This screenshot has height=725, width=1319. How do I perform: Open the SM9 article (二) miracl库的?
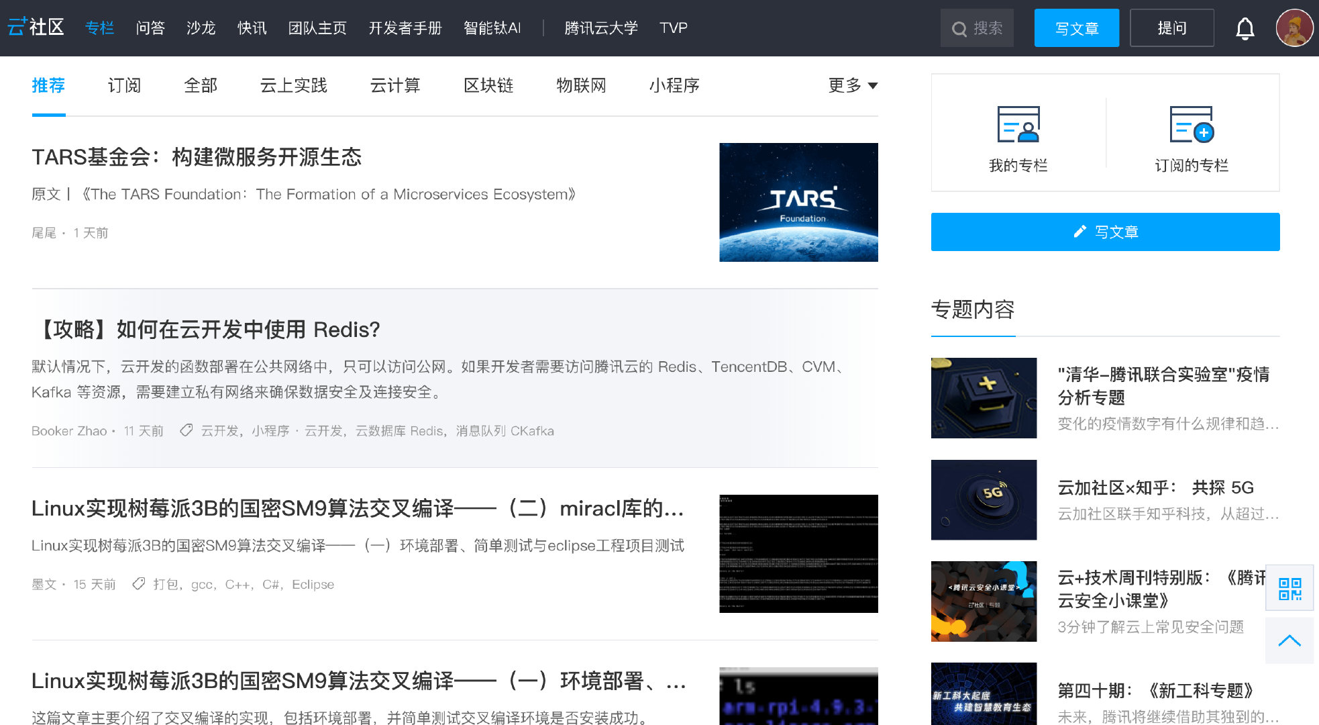point(358,509)
